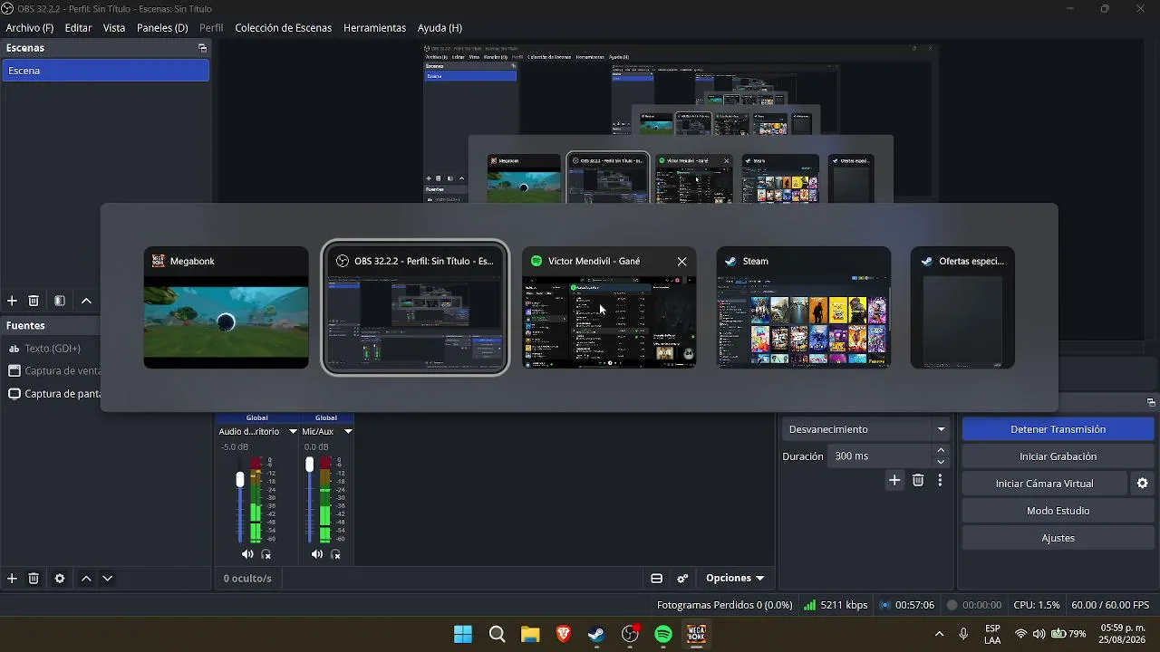Switch to the Ofertas especiales window thumbnail
The image size is (1160, 652).
point(962,308)
